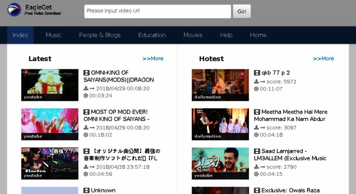Click EagleGet Free Video Download text
Image resolution: width=356 pixels, height=194 pixels.
(43, 10)
